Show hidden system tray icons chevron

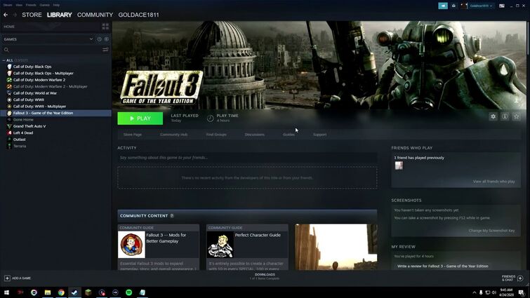click(475, 292)
